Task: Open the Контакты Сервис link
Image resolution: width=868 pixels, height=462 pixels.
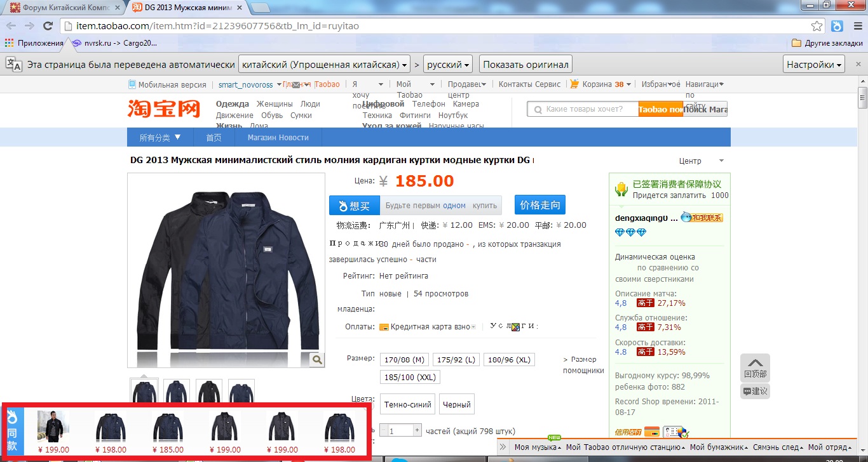Action: pos(530,84)
